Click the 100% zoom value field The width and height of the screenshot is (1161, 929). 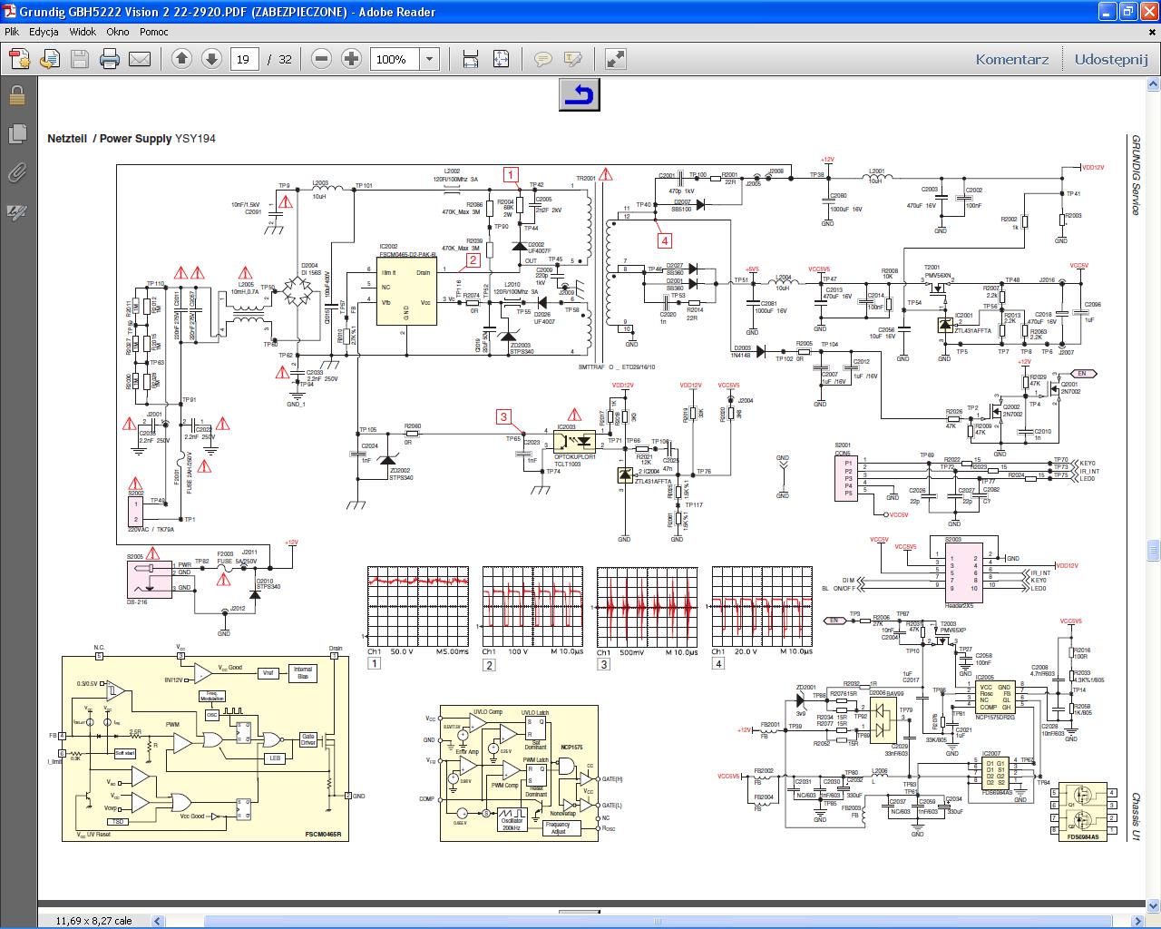[395, 59]
